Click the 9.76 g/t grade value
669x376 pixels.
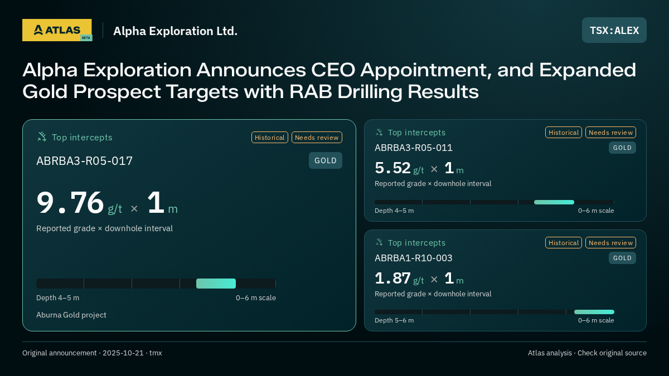[79, 203]
